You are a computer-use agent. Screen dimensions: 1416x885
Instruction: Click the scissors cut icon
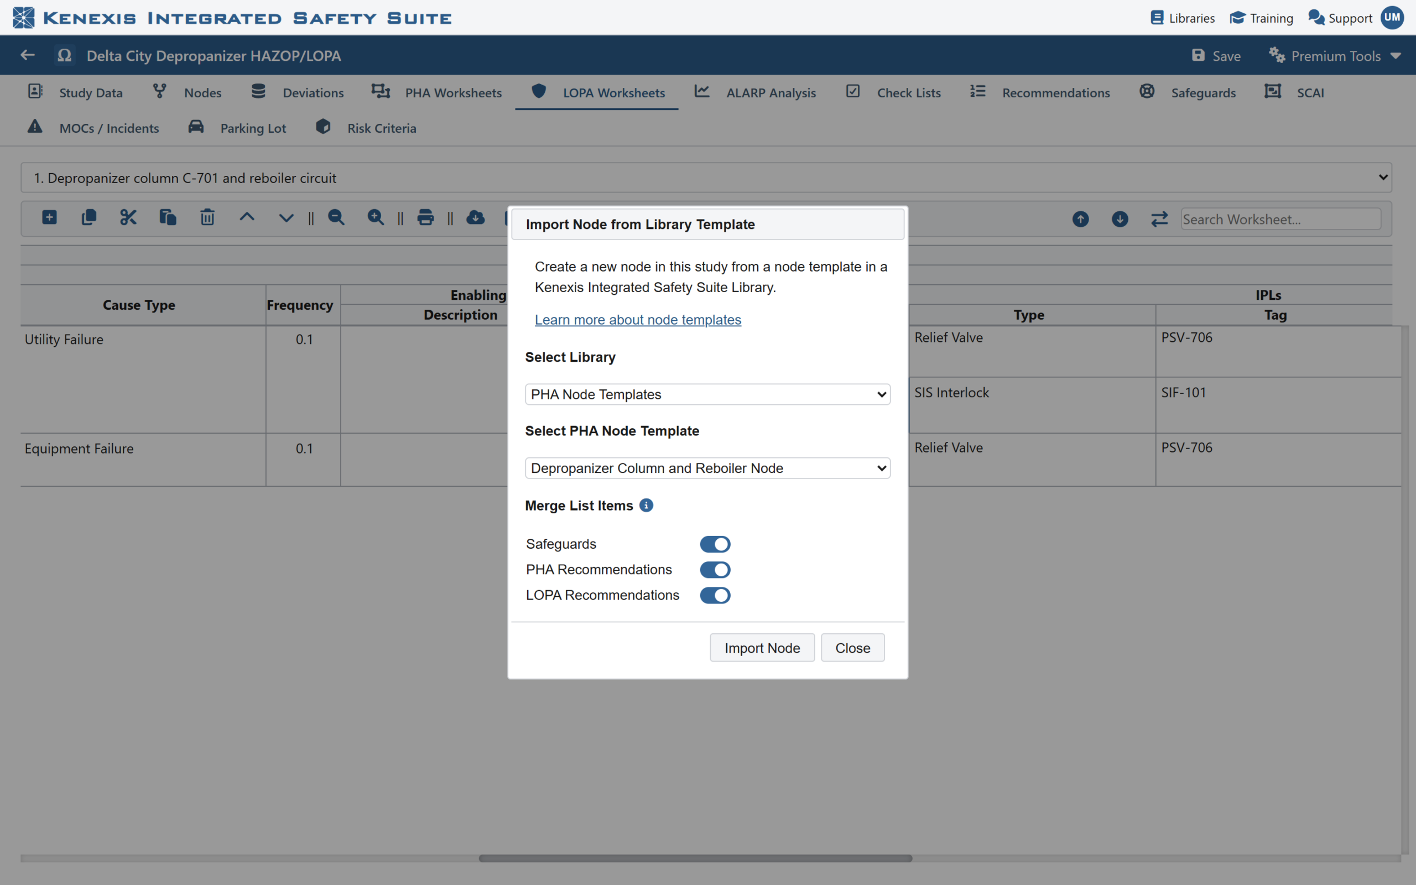click(128, 218)
